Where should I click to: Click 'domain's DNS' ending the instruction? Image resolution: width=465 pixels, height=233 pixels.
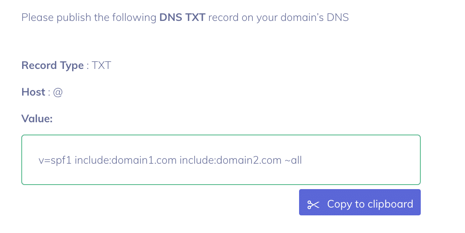point(315,17)
